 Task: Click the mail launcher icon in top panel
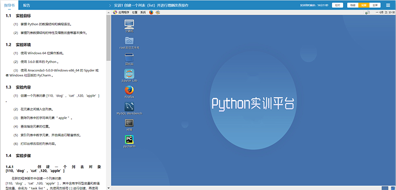pyautogui.click(x=157, y=12)
